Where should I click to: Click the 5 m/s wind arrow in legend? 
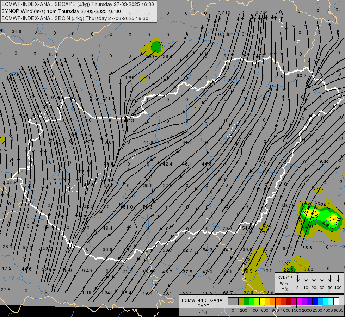pos(297,279)
